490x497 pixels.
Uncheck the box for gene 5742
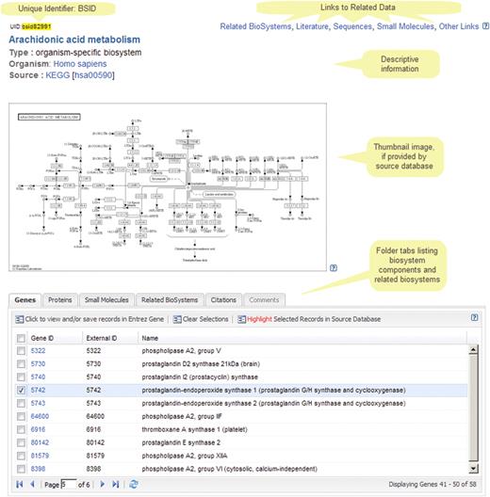[x=21, y=391]
